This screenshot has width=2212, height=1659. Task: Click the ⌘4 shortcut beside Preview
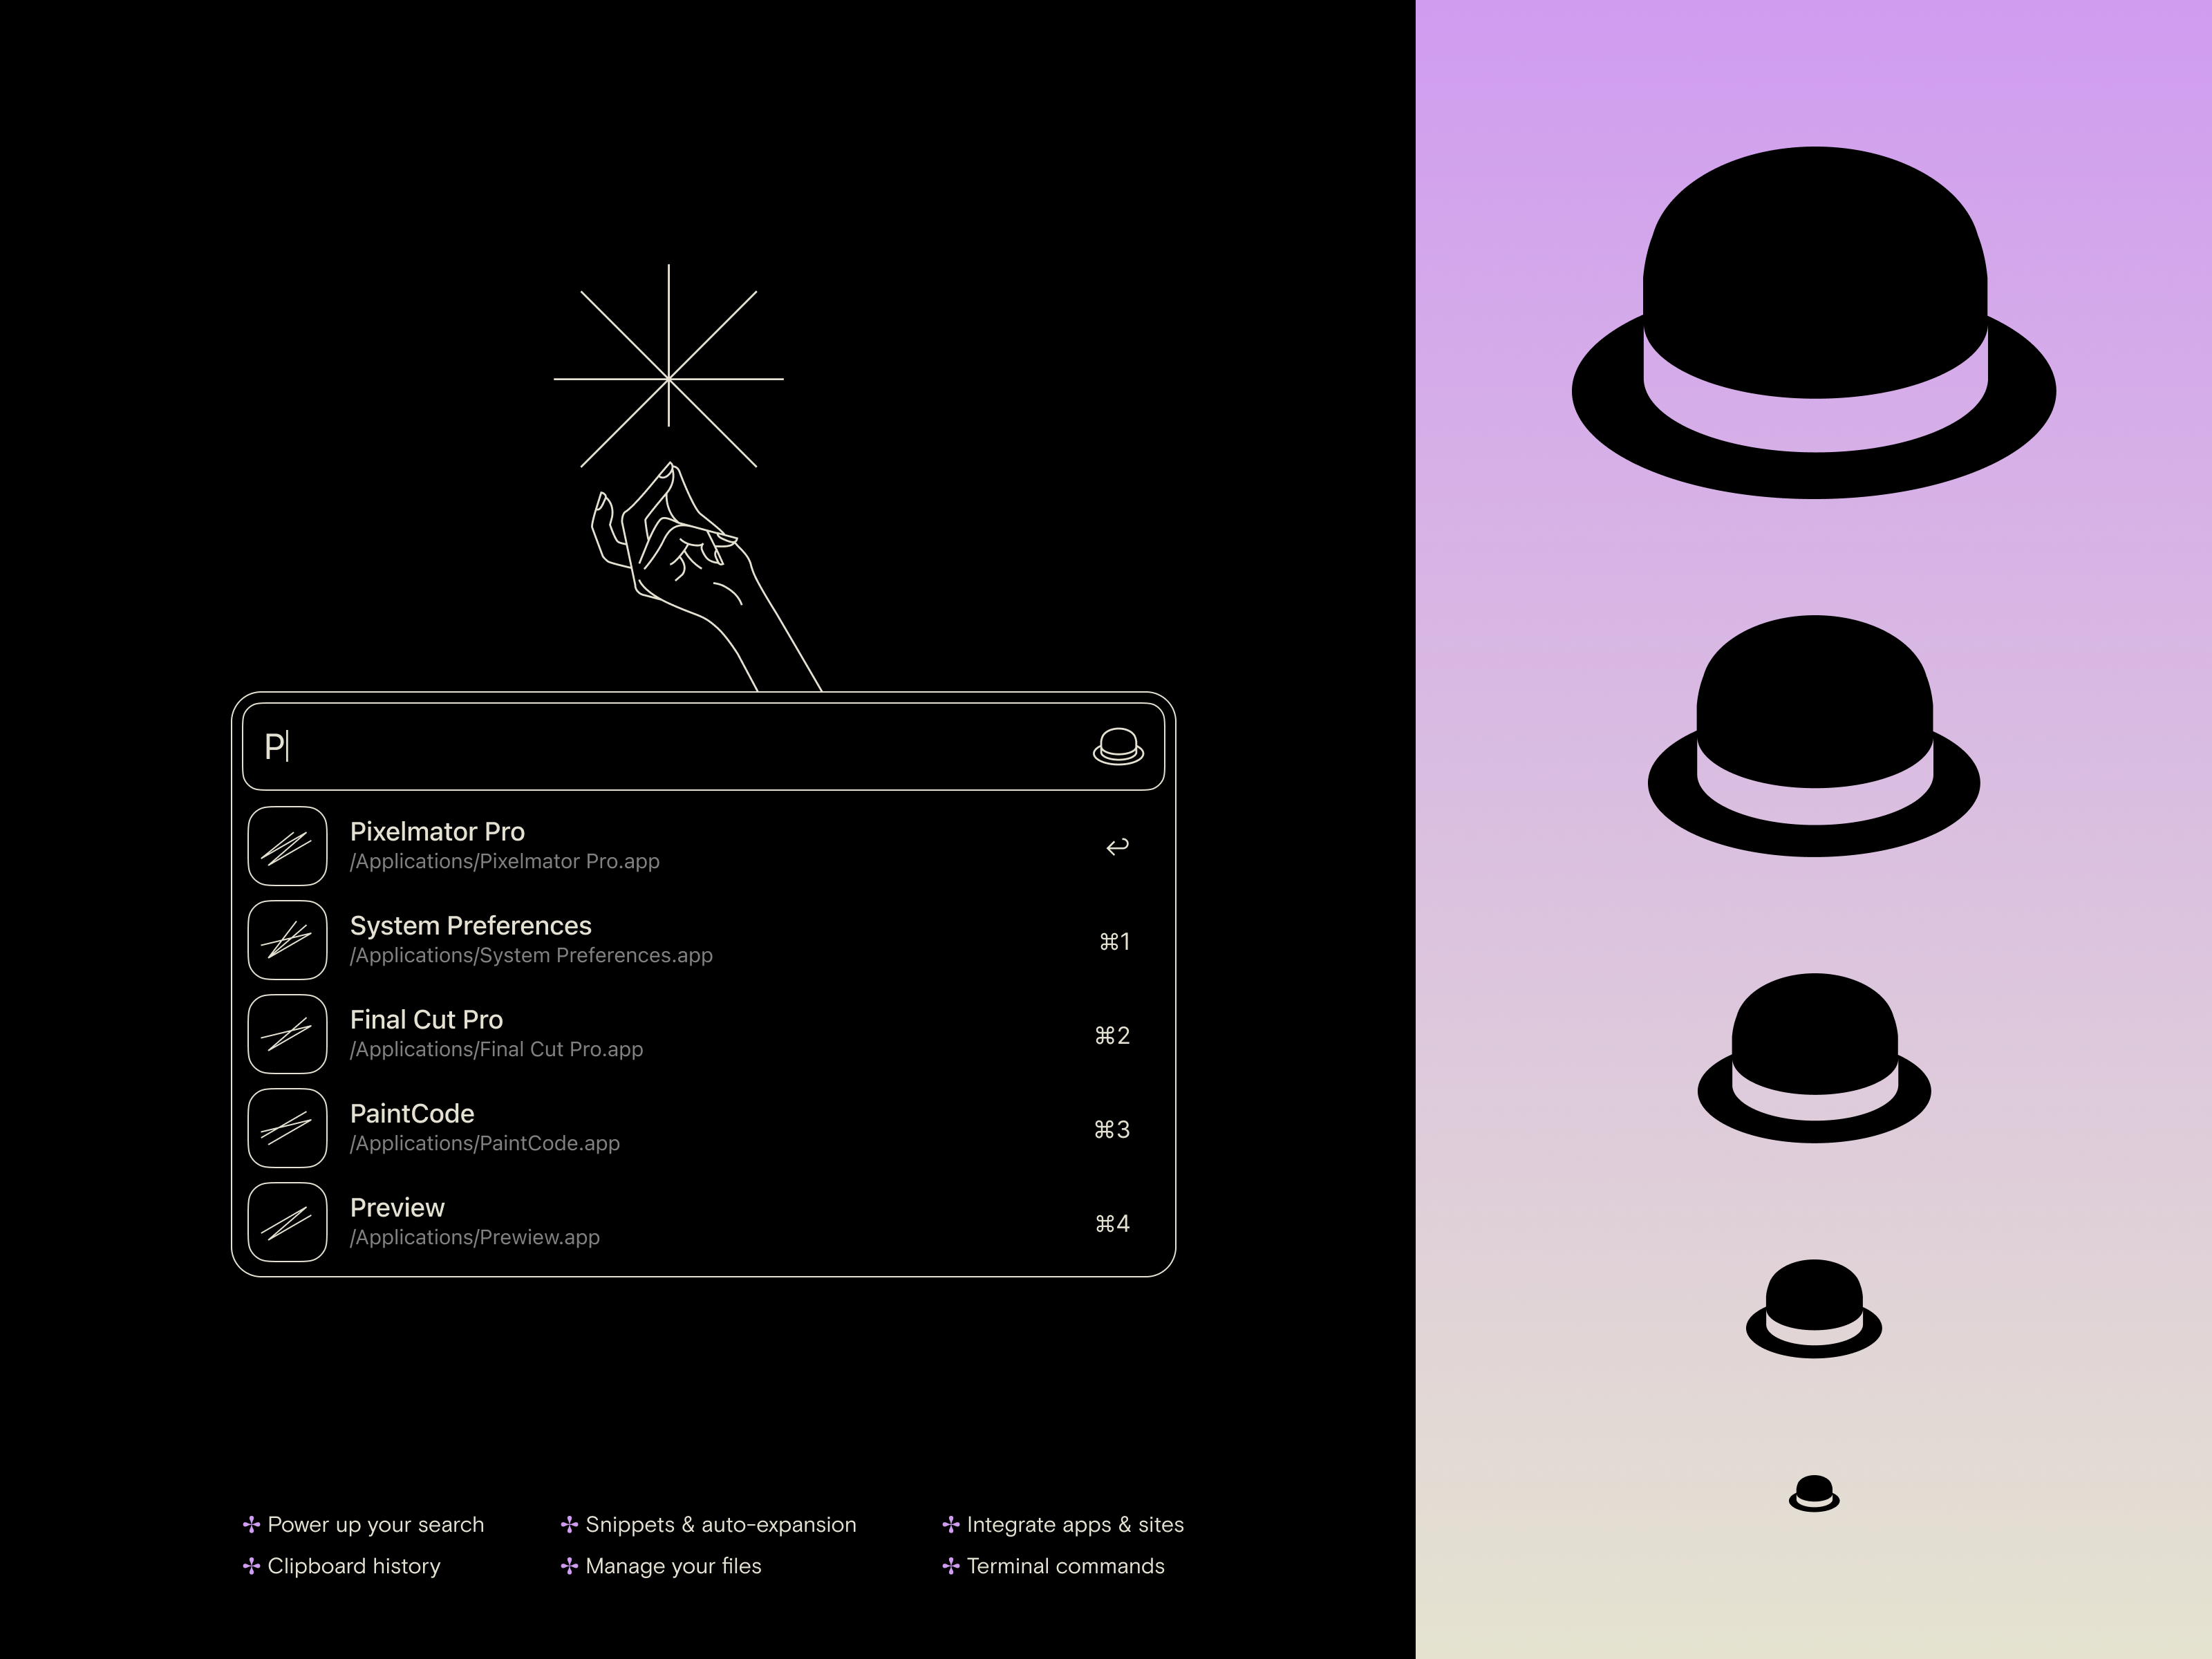[x=1112, y=1224]
